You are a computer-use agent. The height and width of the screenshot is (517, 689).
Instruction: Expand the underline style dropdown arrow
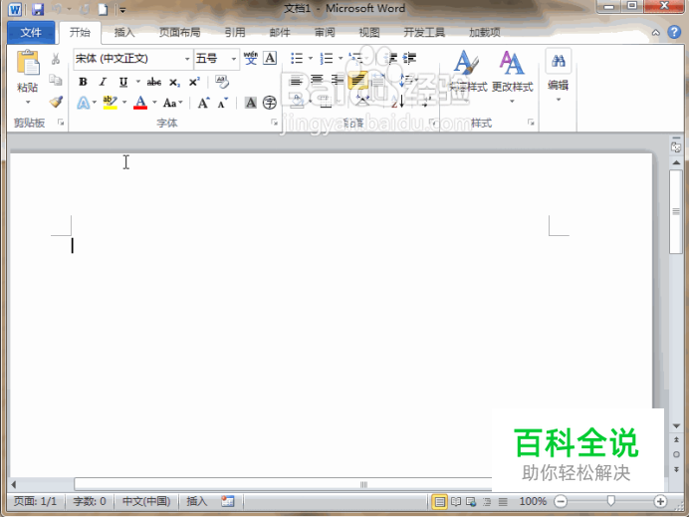pos(138,82)
